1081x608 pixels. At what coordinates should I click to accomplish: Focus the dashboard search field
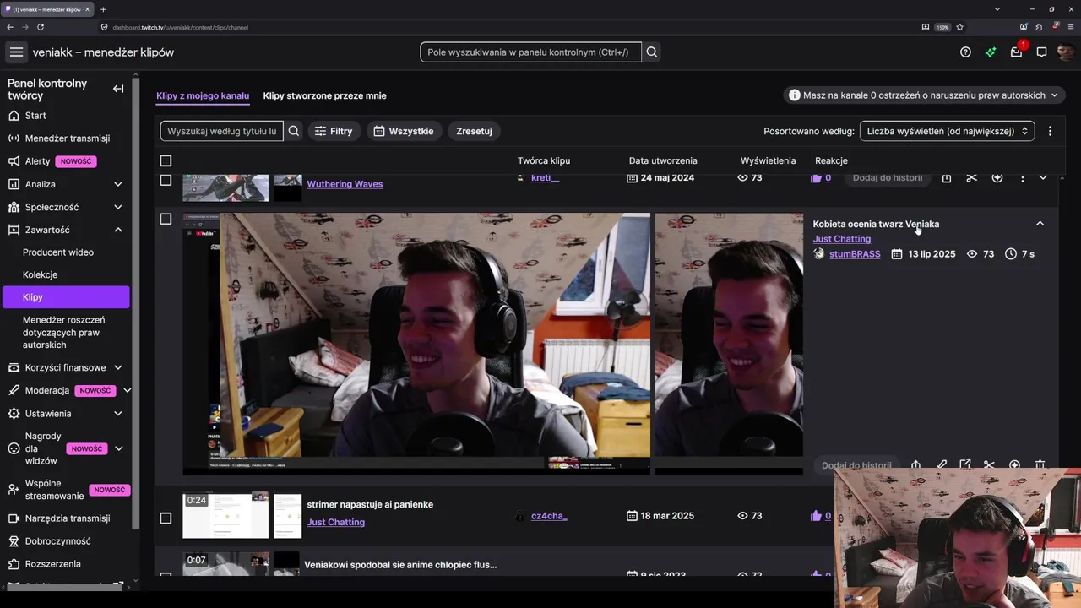(x=531, y=52)
